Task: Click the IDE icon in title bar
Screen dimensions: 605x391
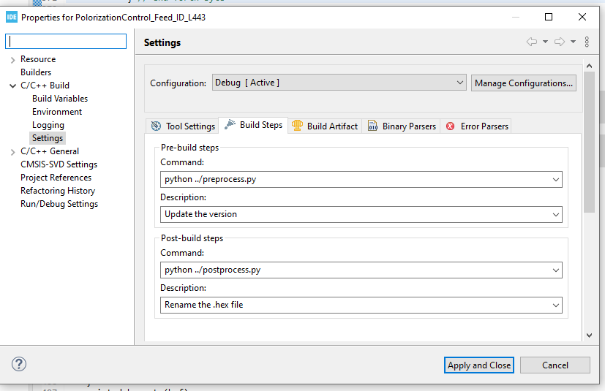Action: (11, 17)
